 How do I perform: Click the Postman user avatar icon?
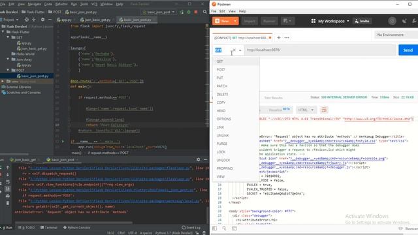(x=392, y=21)
